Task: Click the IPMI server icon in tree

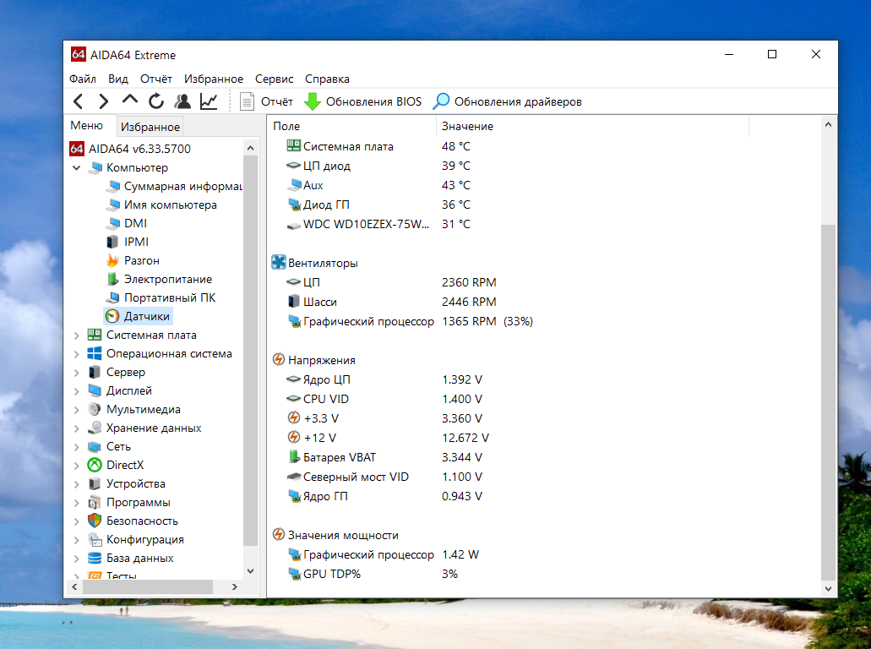Action: click(x=112, y=242)
